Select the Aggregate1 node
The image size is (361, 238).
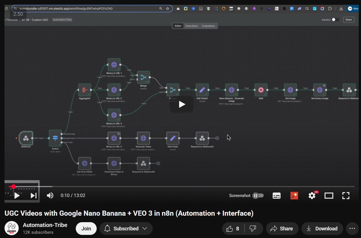(x=85, y=90)
